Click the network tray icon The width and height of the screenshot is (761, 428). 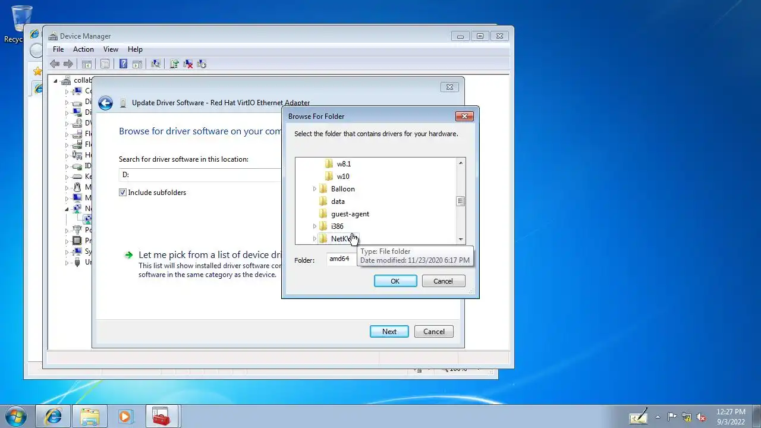click(x=687, y=417)
